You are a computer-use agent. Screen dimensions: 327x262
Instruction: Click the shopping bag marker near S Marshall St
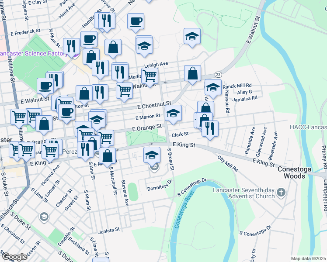(107, 156)
